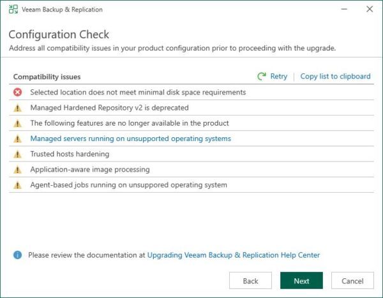This screenshot has height=298, width=383.
Task: Go Back to previous wizard step
Action: pyautogui.click(x=250, y=281)
